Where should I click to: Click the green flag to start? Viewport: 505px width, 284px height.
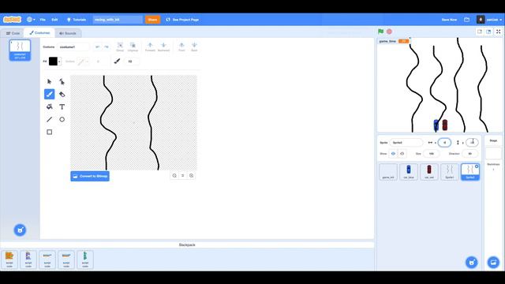(380, 32)
